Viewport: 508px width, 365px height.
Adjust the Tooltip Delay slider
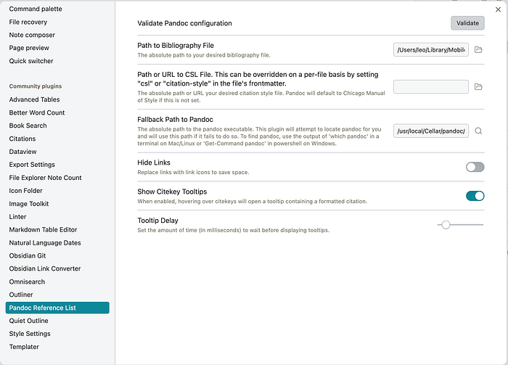pyautogui.click(x=460, y=225)
